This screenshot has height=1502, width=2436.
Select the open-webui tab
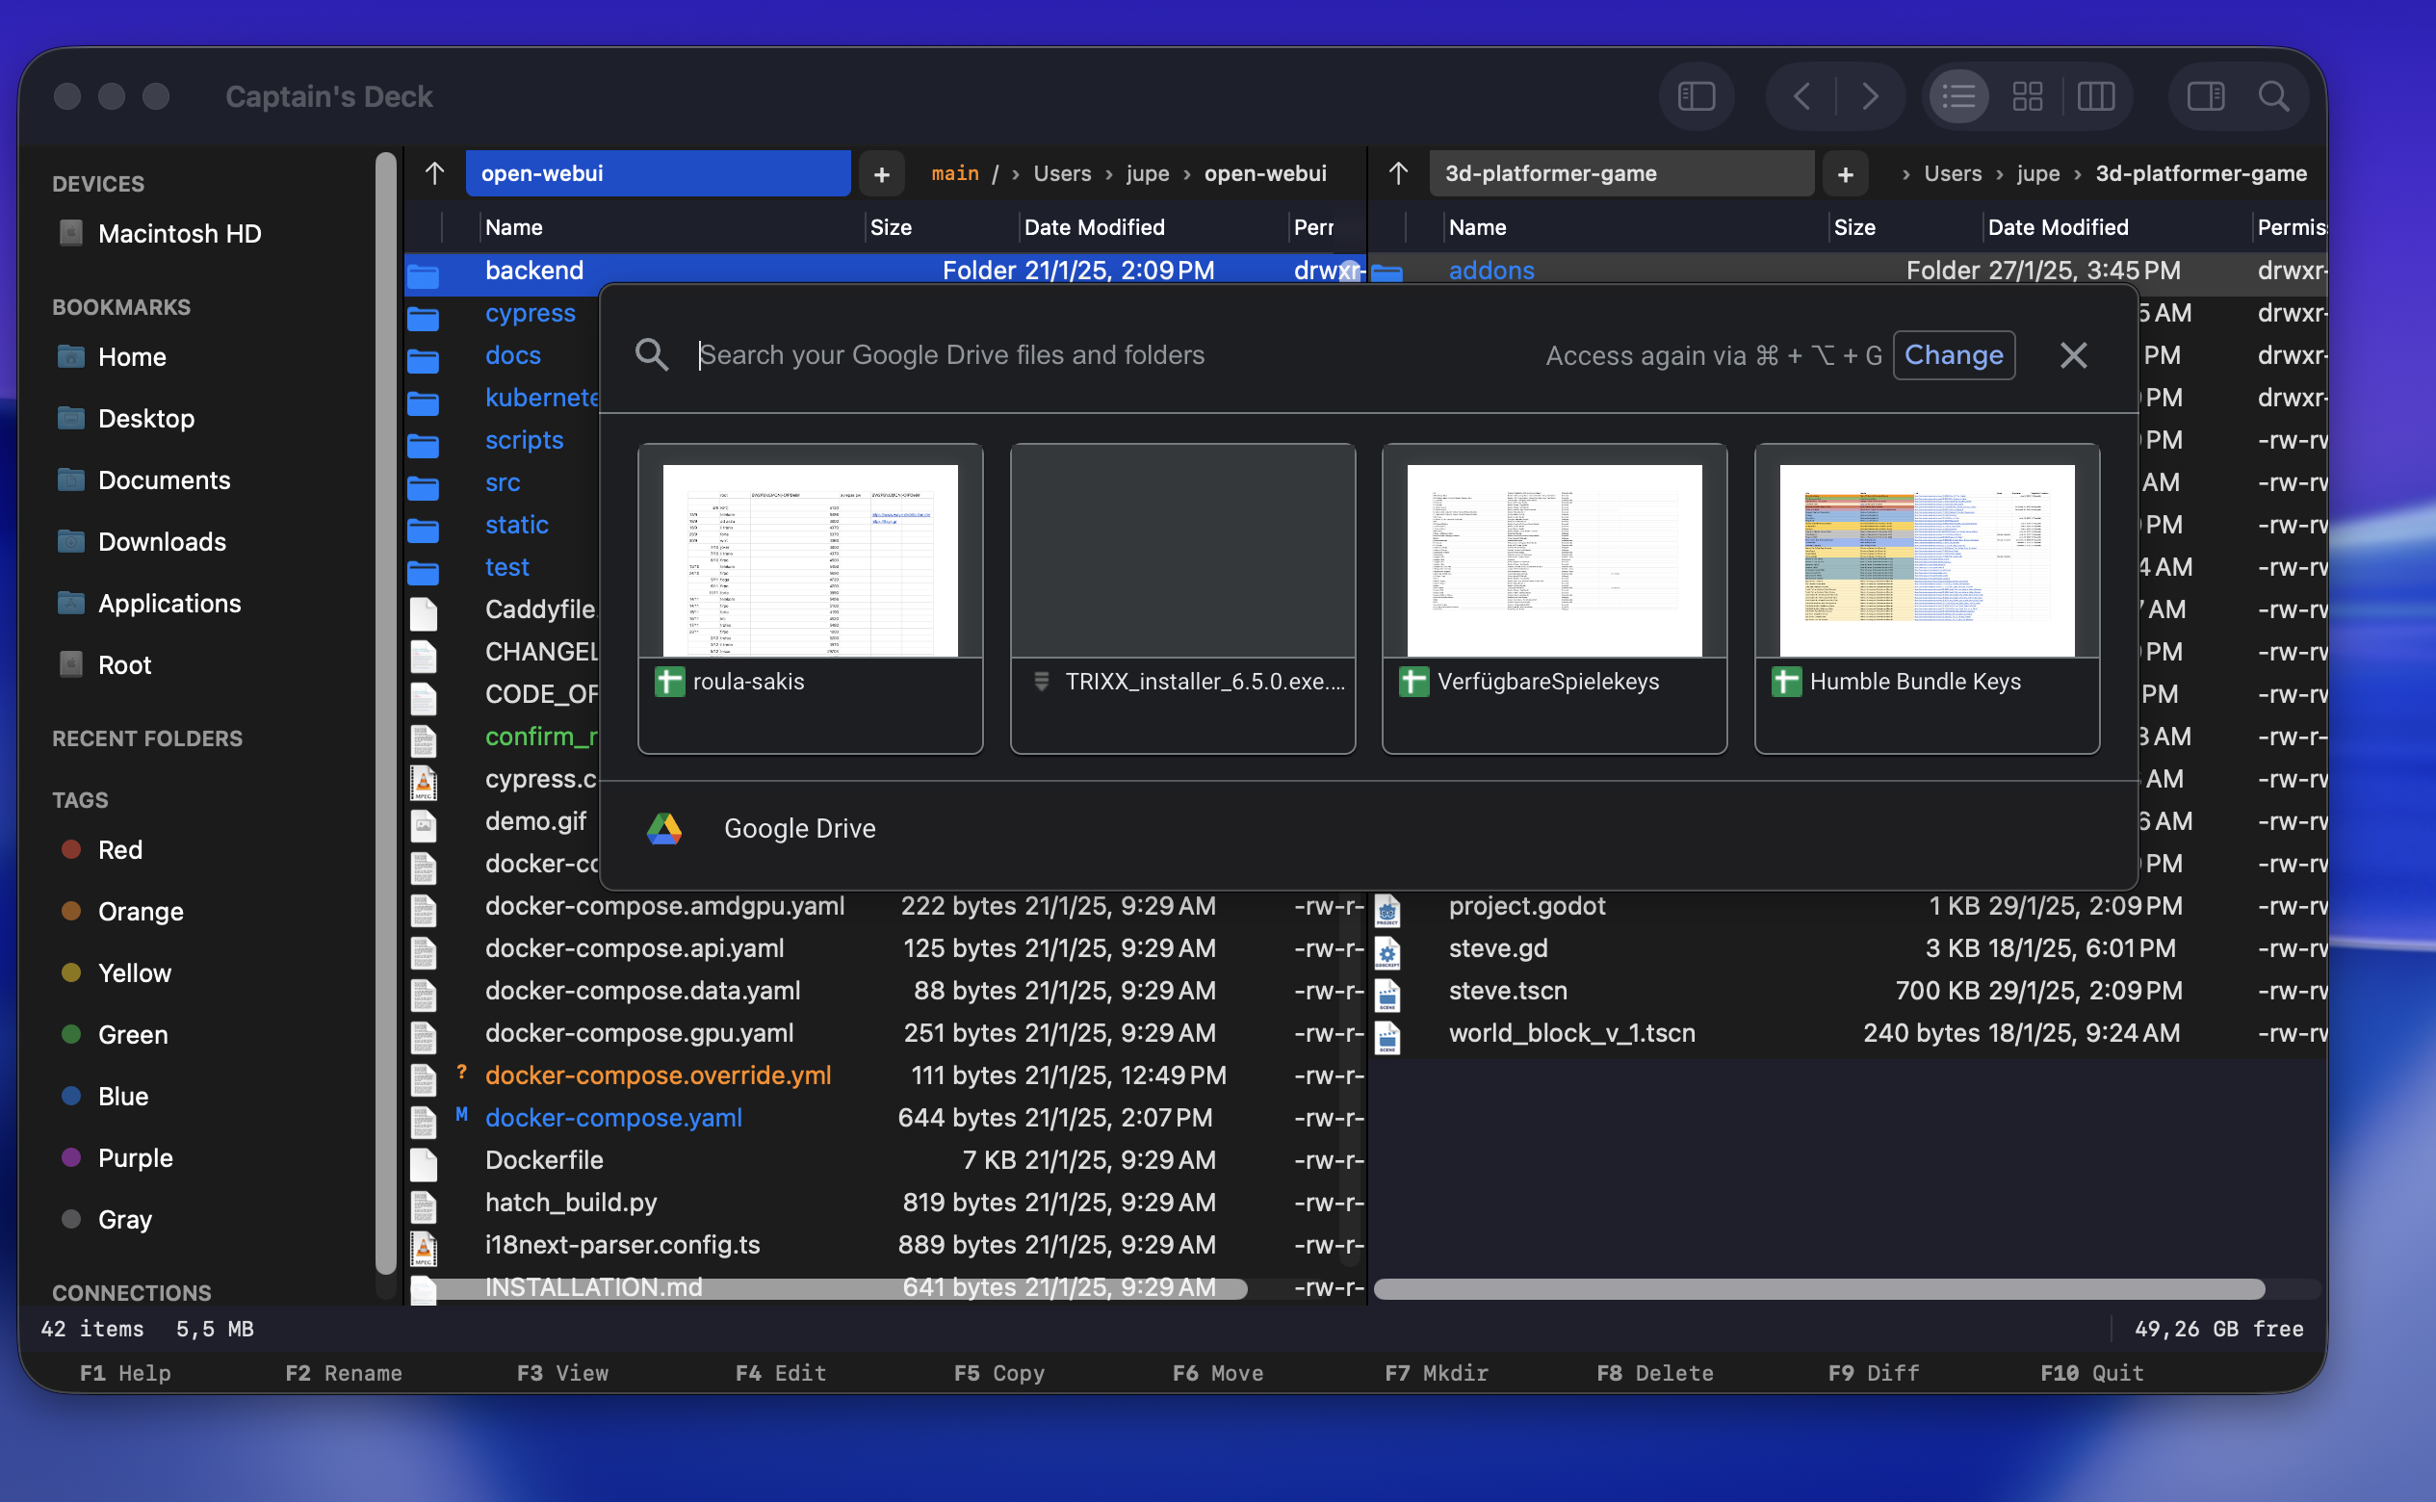point(658,171)
